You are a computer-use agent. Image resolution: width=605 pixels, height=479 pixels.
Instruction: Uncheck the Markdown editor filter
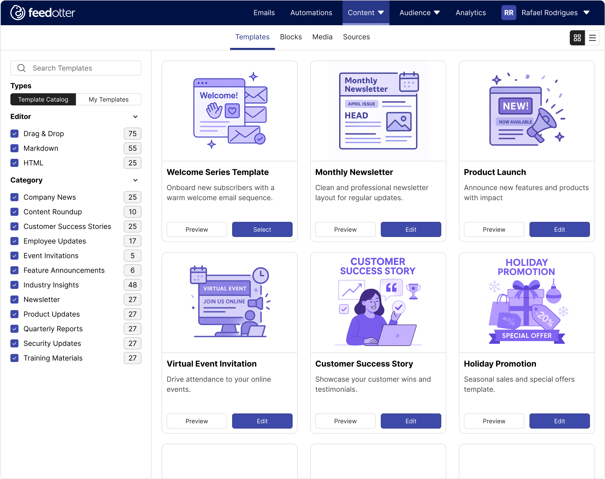(x=15, y=148)
